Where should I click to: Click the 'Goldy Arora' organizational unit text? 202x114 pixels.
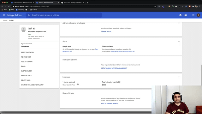click(25, 47)
